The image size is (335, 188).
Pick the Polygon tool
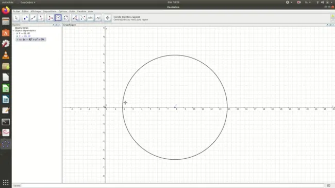[x=50, y=18]
